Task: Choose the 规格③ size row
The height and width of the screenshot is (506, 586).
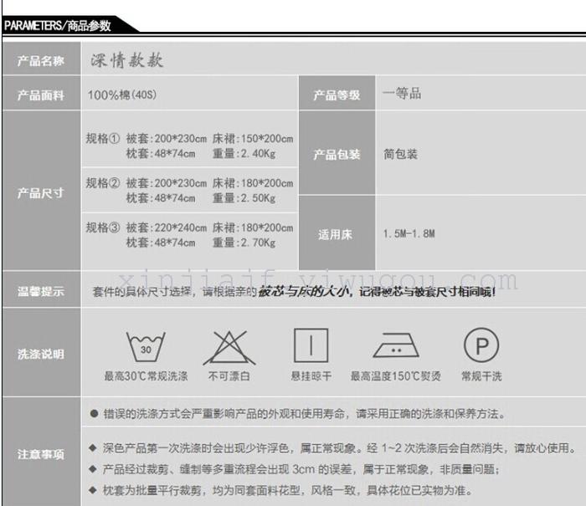Action: click(x=190, y=234)
